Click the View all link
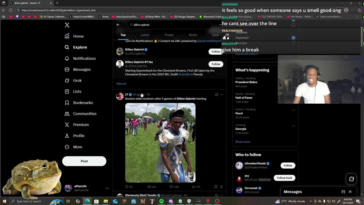 pos(121,84)
